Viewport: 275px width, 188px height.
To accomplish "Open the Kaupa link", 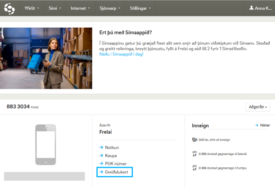I will (x=111, y=156).
